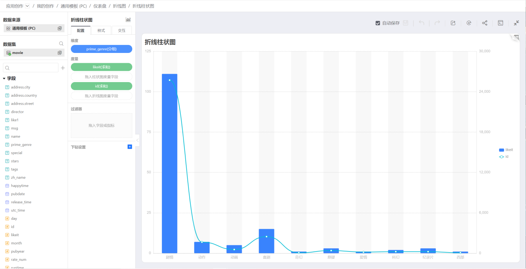This screenshot has width=526, height=269.
Task: Click the search icon beside 数据集
Action: (61, 44)
